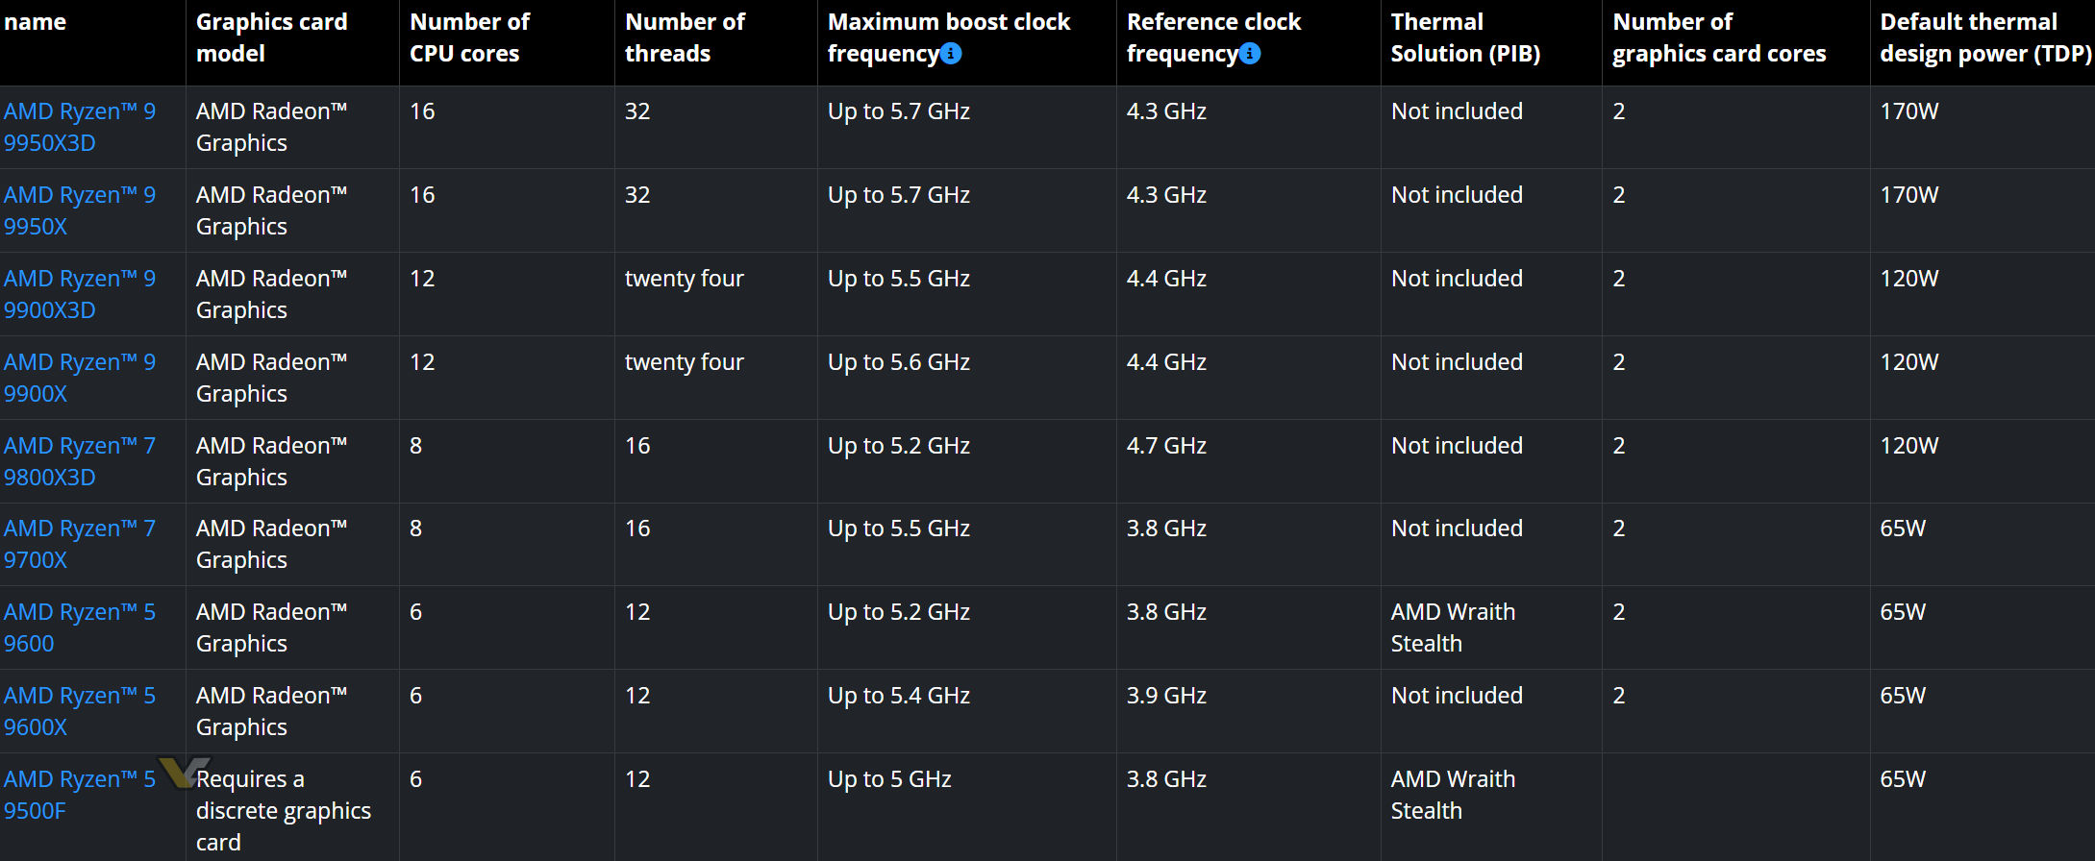Viewport: 2095px width, 861px height.
Task: Click the V watermark logo
Action: click(182, 772)
